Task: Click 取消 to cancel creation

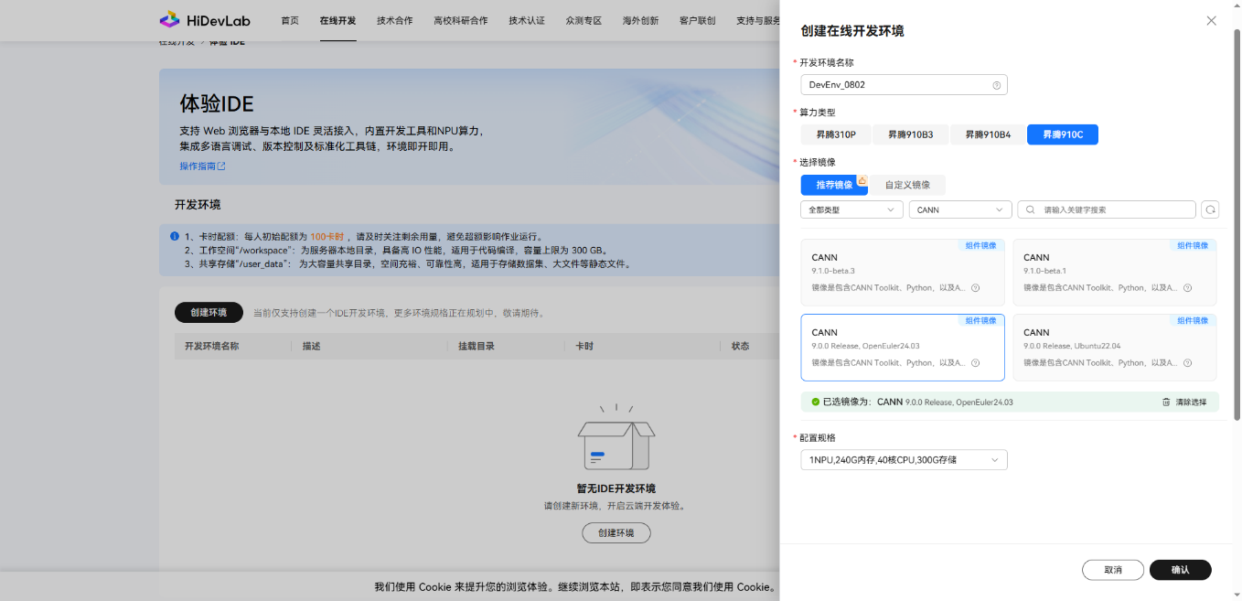Action: tap(1113, 570)
